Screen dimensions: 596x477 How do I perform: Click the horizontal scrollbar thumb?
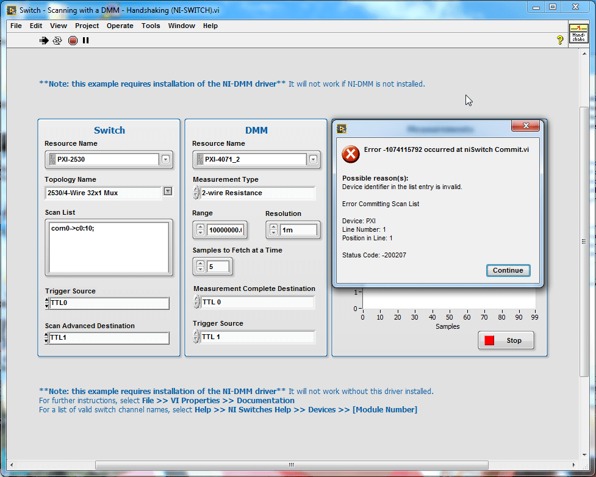pyautogui.click(x=292, y=465)
